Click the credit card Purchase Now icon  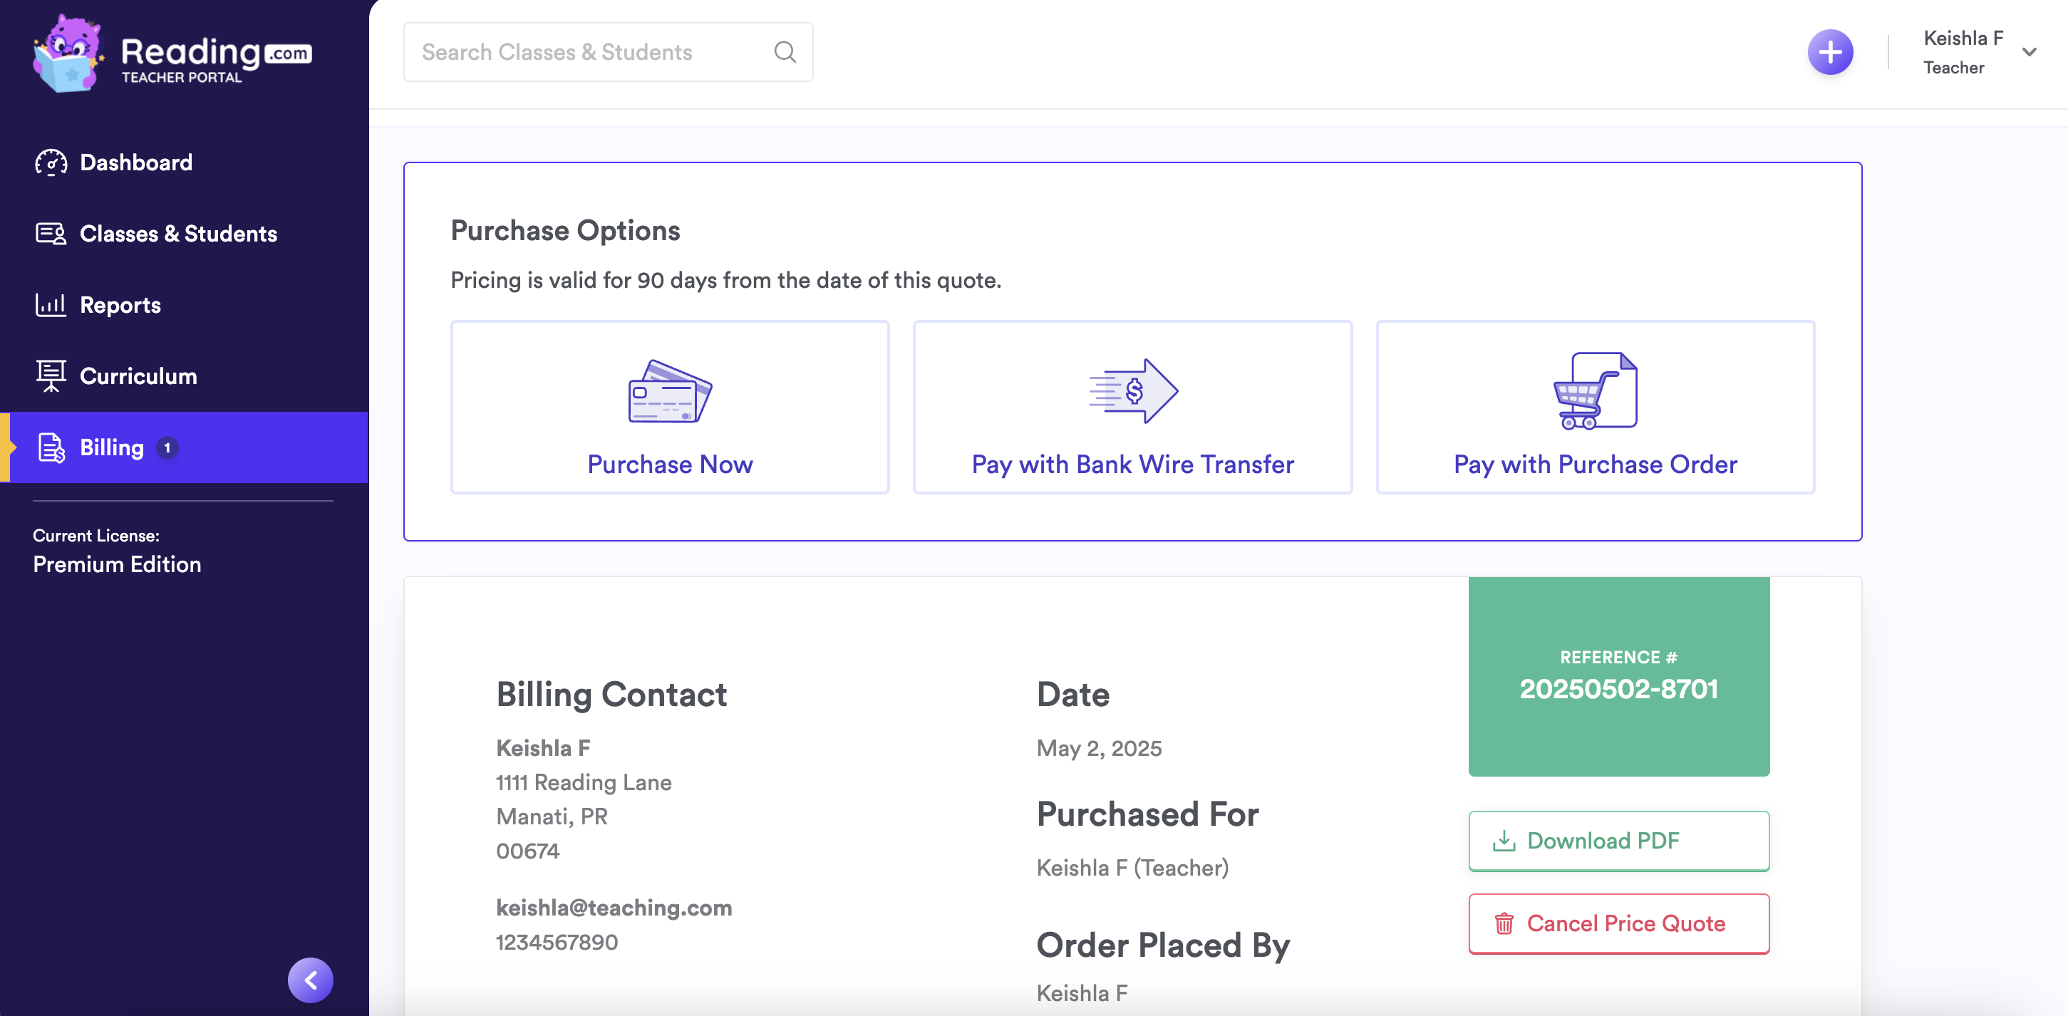click(670, 392)
